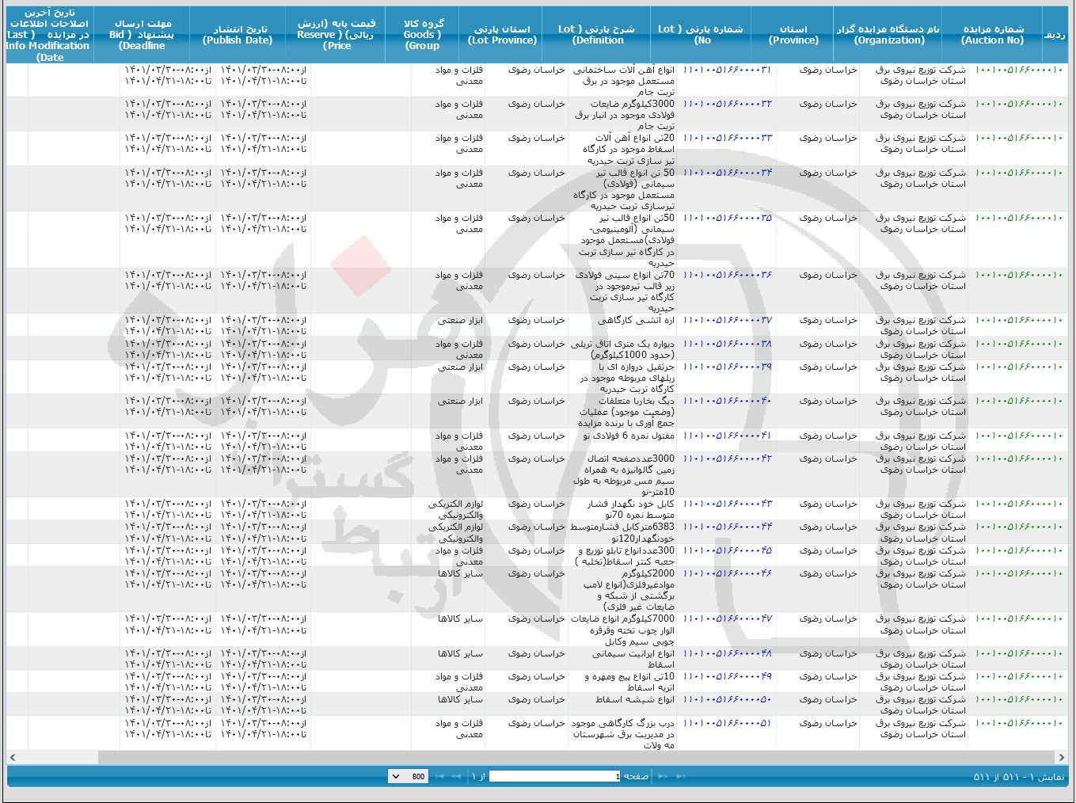Open lot number link ending in ۳۳
Image resolution: width=1076 pixels, height=803 pixels.
coord(727,139)
